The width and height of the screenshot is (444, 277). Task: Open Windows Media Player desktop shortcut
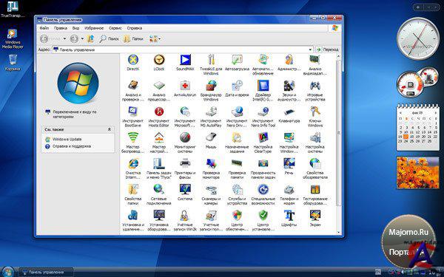pos(12,38)
